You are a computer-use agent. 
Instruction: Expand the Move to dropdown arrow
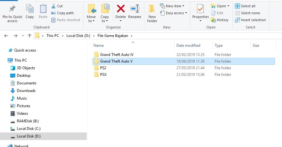tap(93, 21)
